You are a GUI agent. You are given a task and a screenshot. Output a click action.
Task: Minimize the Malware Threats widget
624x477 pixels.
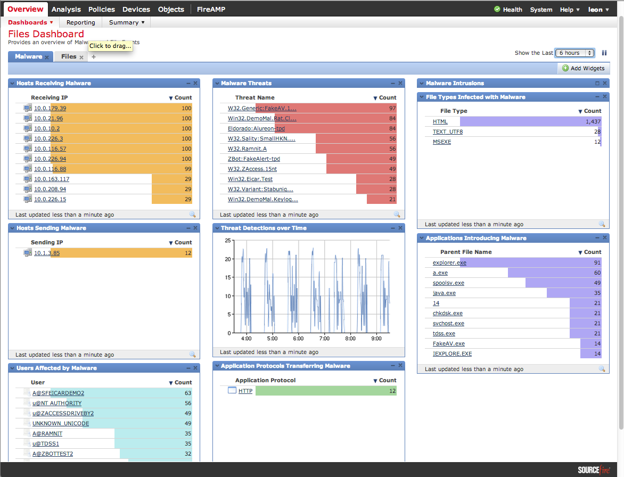pyautogui.click(x=392, y=83)
